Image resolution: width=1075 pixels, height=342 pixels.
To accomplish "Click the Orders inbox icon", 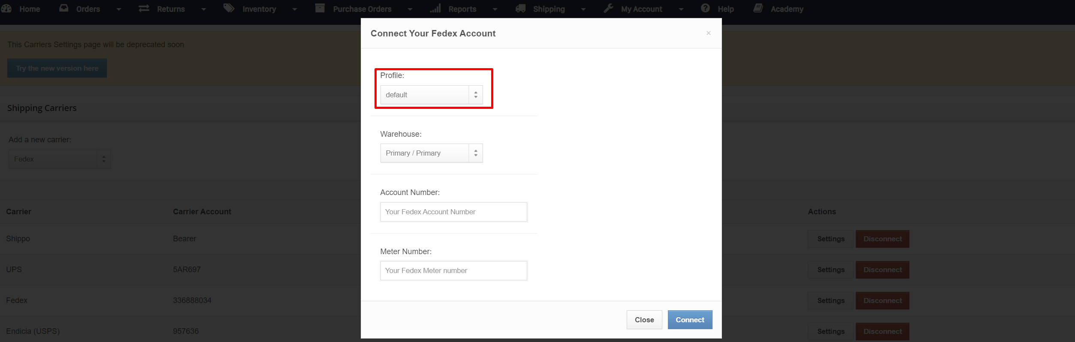I will click(x=64, y=8).
